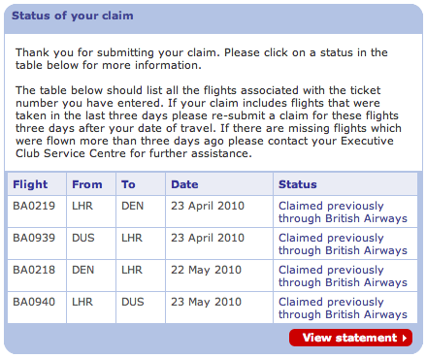Click the Status of your claim heading
Screen dimensions: 426x358
pyautogui.click(x=73, y=16)
